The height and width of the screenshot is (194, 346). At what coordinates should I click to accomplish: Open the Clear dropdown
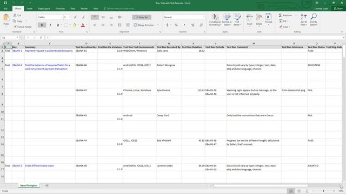point(284,27)
